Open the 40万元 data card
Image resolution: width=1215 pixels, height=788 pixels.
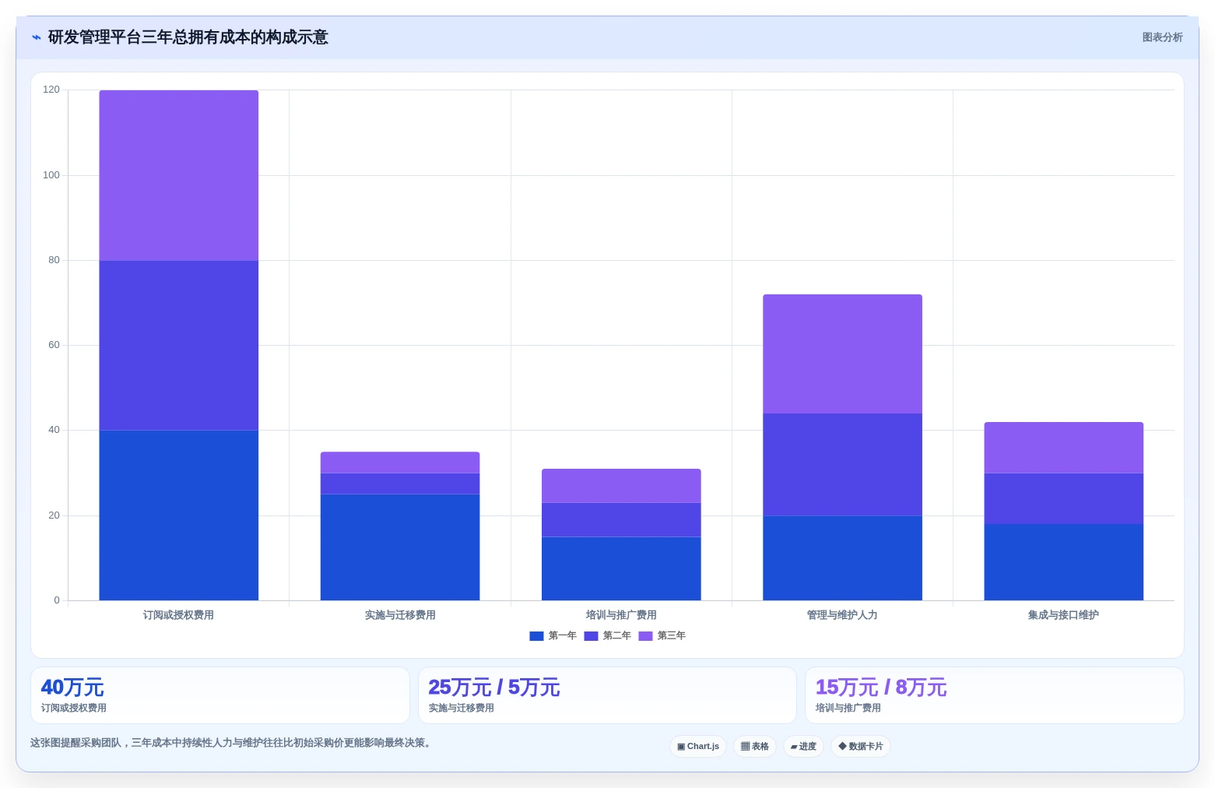pos(220,695)
